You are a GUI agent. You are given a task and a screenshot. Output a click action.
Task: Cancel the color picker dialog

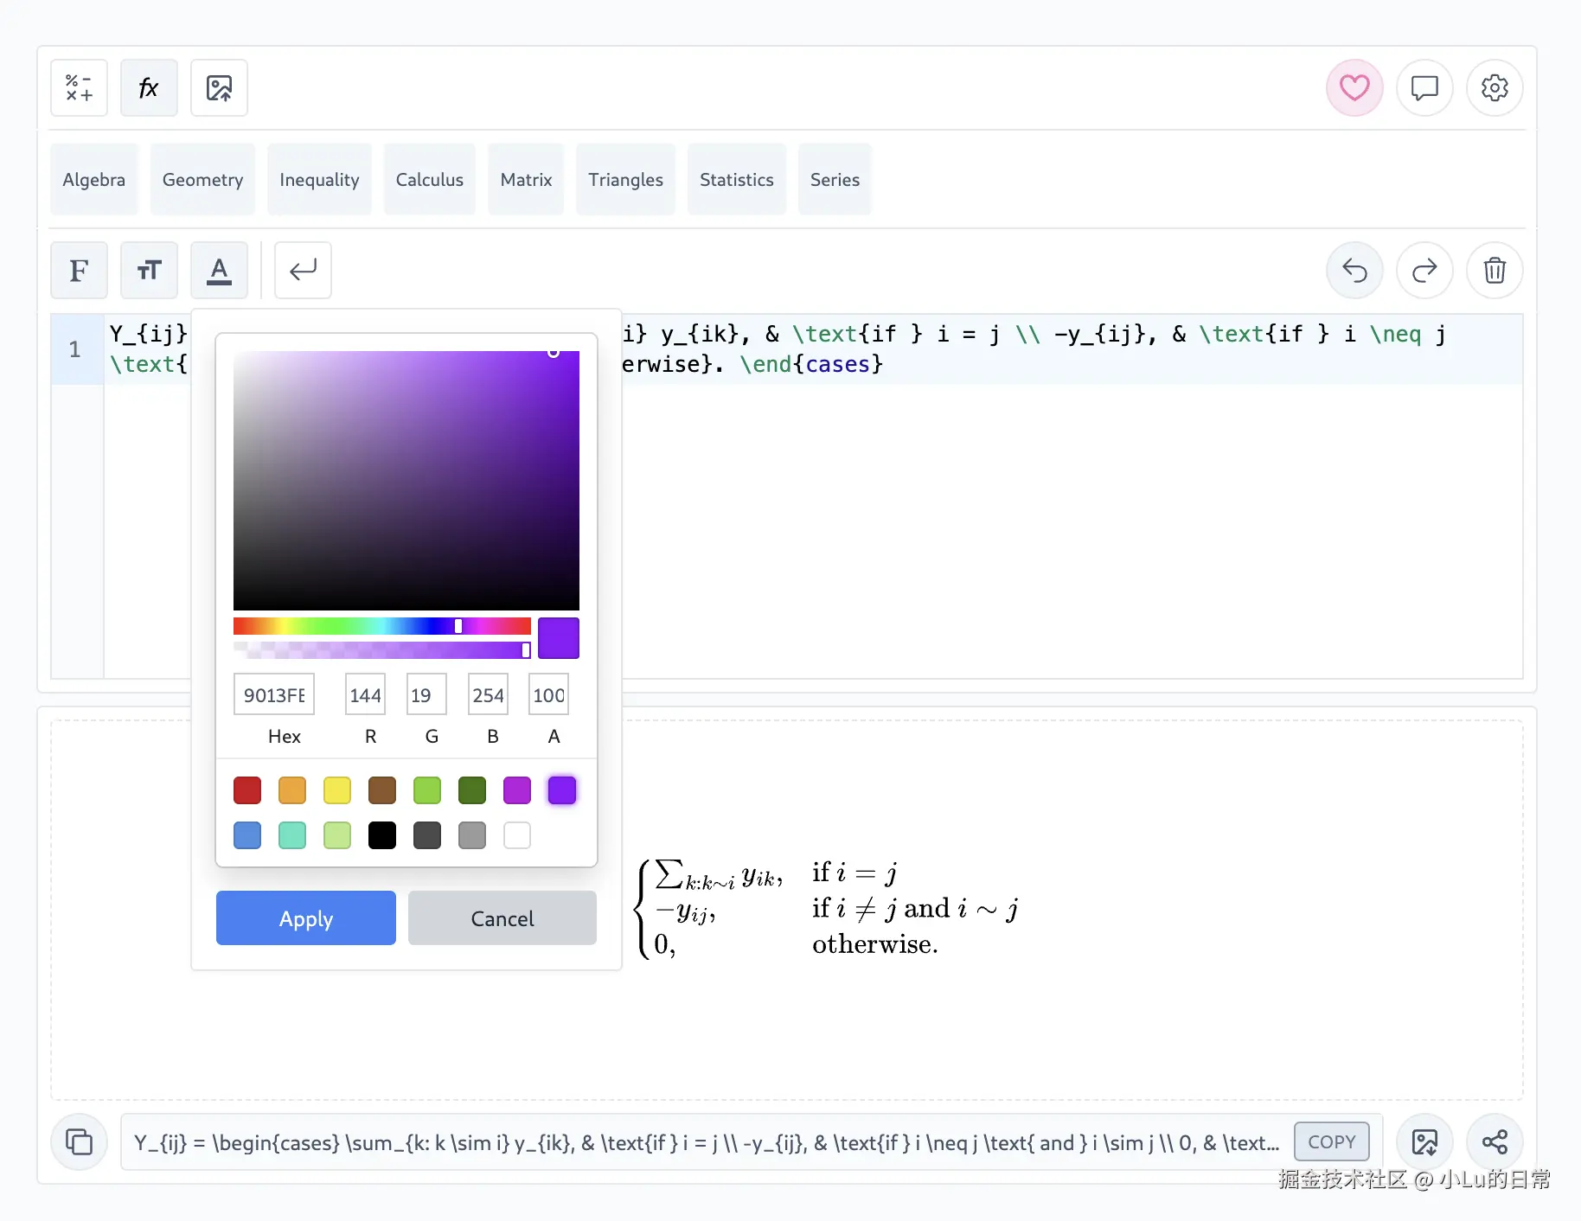(x=502, y=918)
